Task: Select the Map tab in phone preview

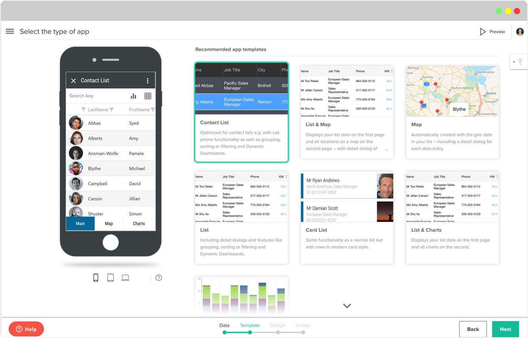Action: pos(109,223)
